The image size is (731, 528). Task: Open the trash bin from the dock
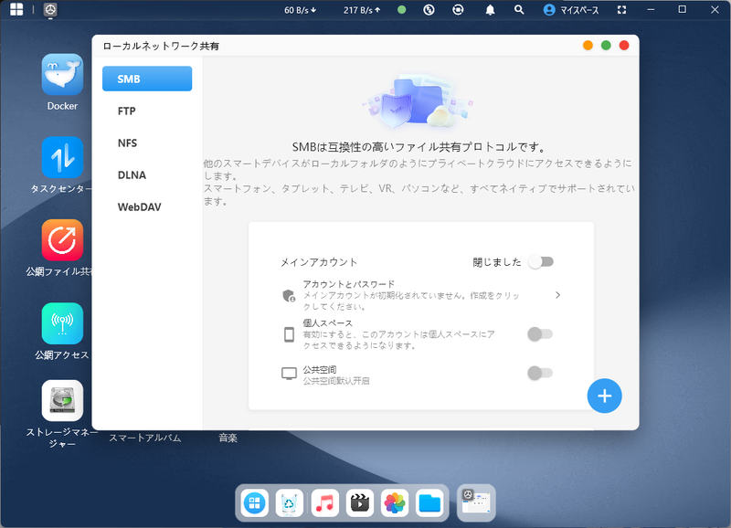(x=289, y=502)
